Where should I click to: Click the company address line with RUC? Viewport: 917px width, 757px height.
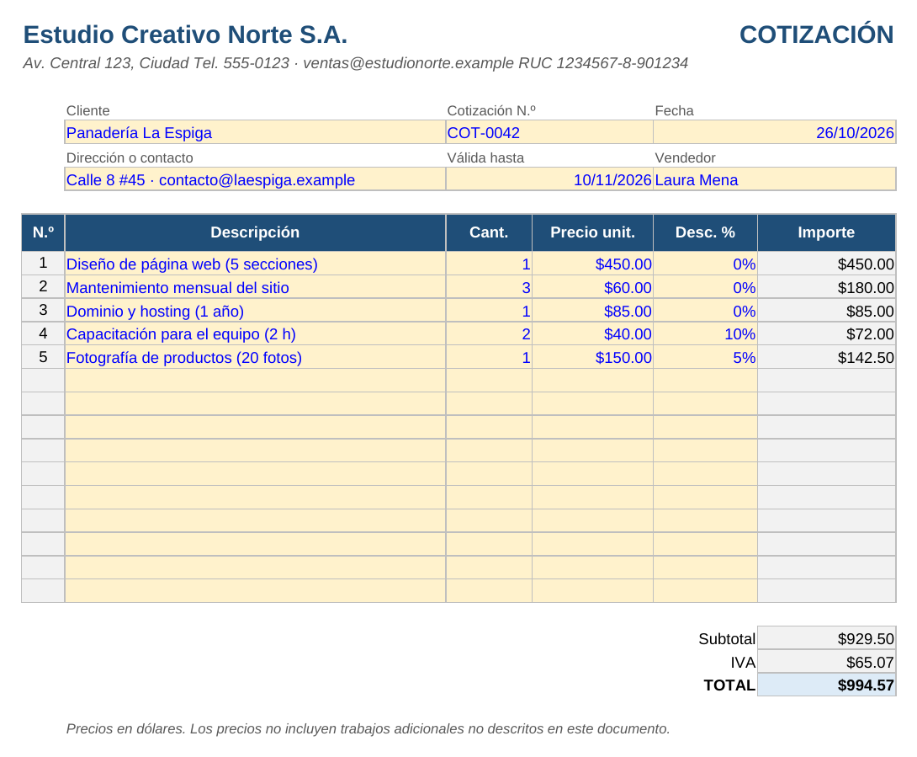click(x=356, y=63)
